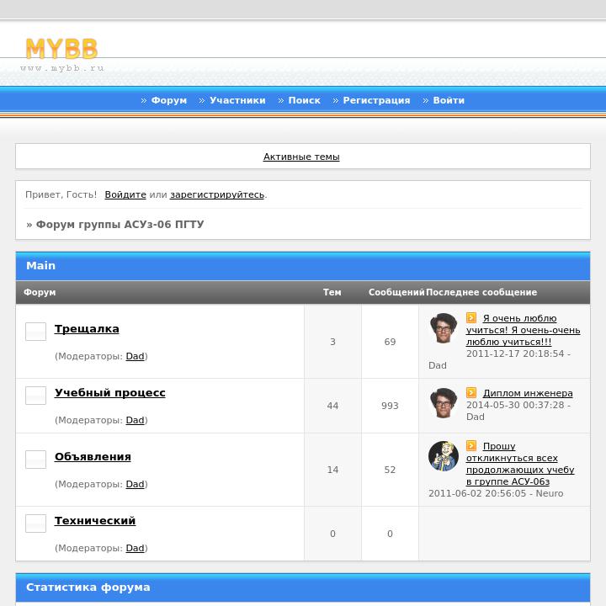Click last-post arrow icon beside Диплом инженера

(471, 393)
